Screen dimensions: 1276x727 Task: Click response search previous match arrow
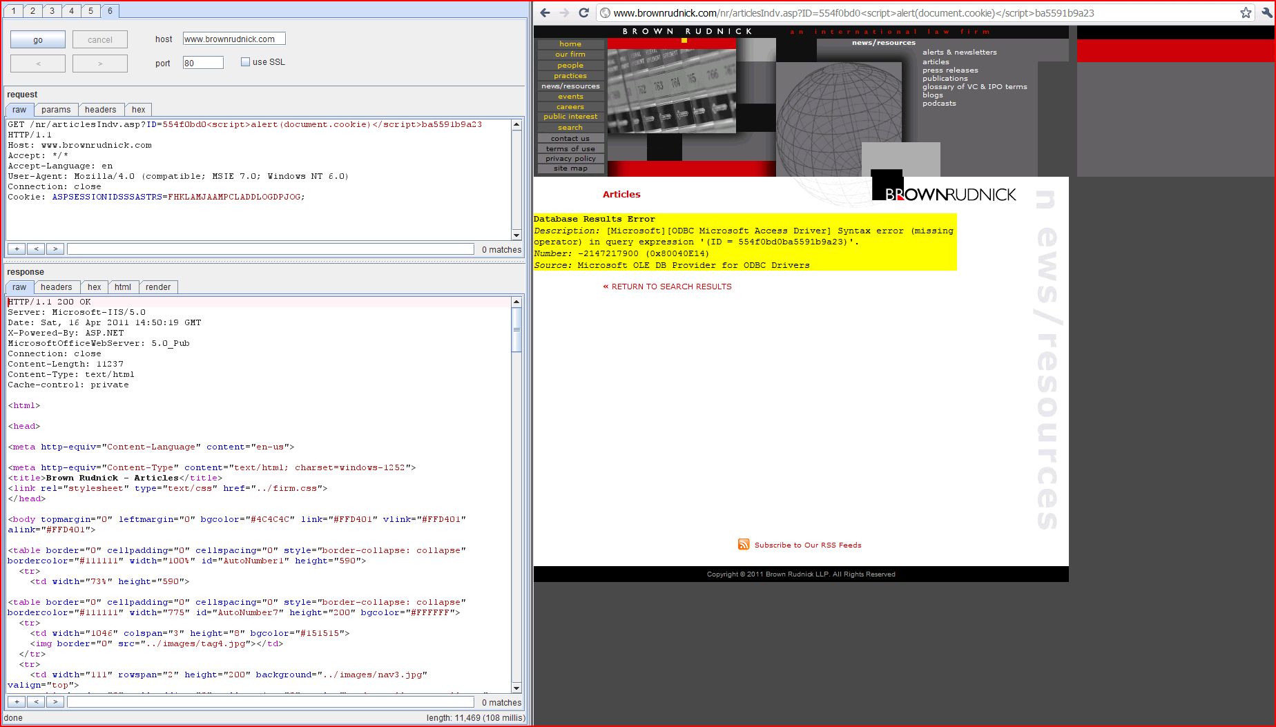point(36,702)
